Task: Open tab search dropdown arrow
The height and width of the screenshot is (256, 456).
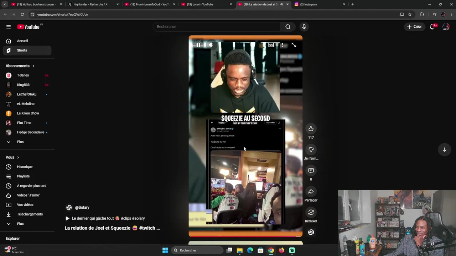Action: 5,4
